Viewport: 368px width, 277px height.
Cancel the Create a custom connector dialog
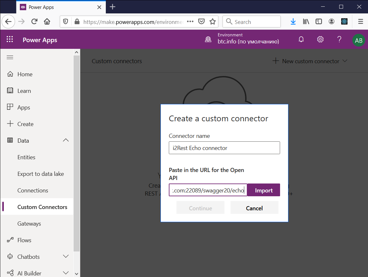click(x=254, y=208)
